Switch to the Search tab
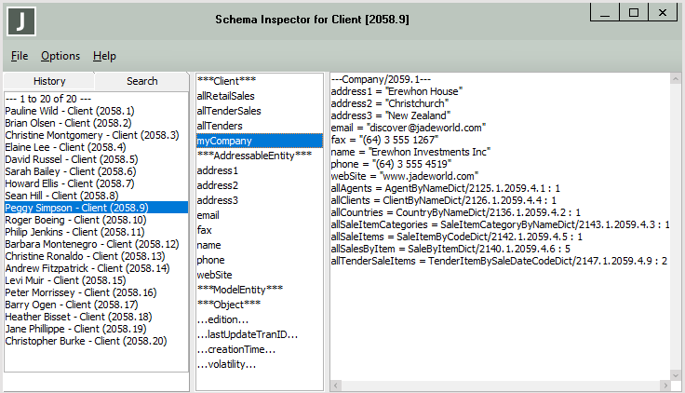Screen dimensions: 685x393 coord(141,81)
